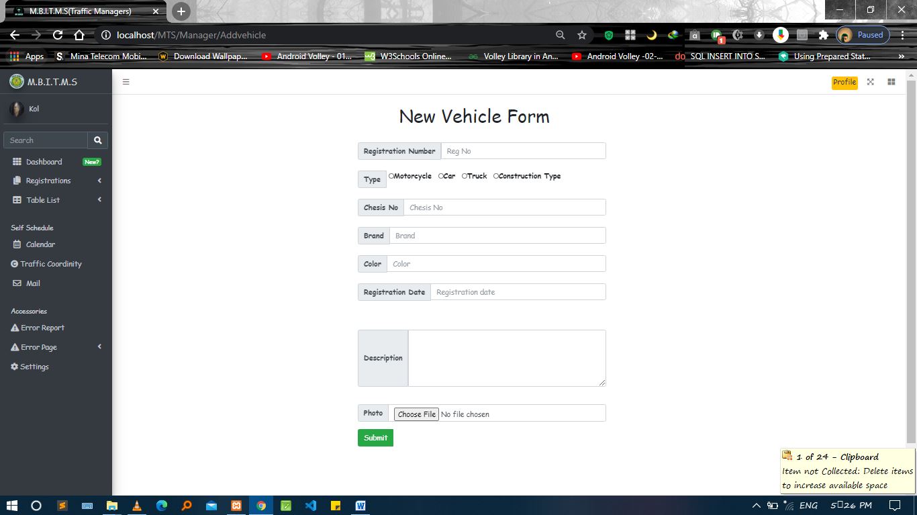The height and width of the screenshot is (515, 917).
Task: Open the Error Report page
Action: click(42, 327)
